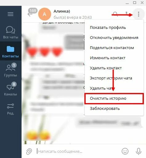The width and height of the screenshot is (146, 158).
Task: Search in chat with magnifier icon
Action: pyautogui.click(x=115, y=14)
